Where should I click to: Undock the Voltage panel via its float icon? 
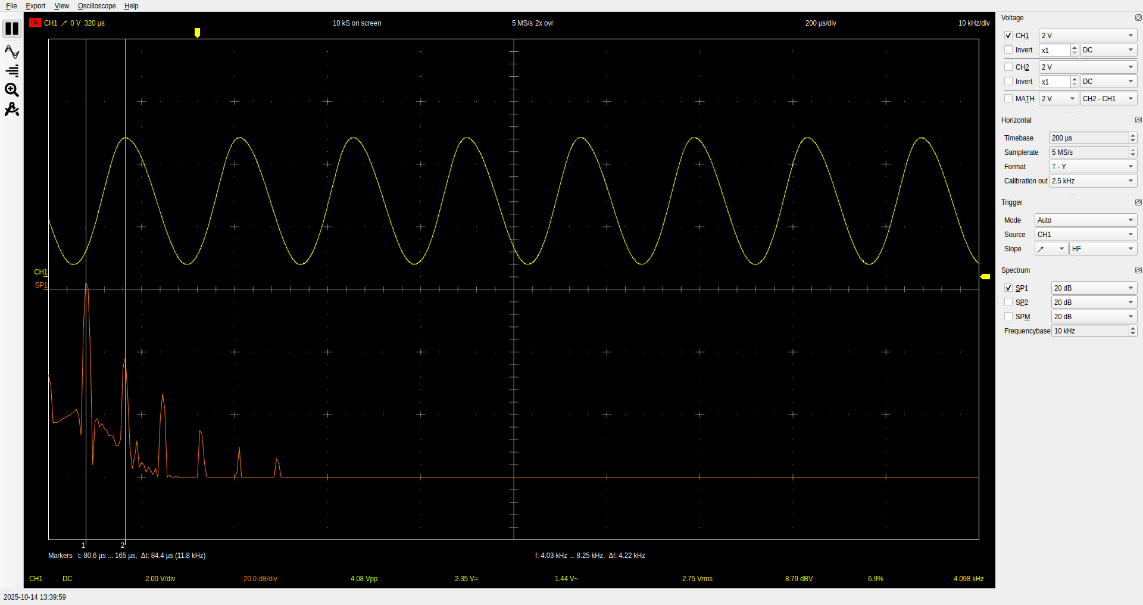[x=1138, y=18]
